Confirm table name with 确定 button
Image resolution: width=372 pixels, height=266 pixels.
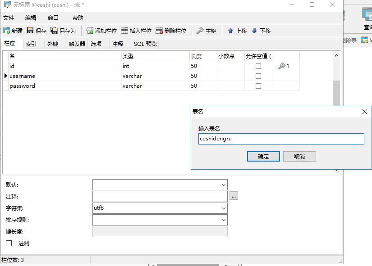click(x=263, y=157)
